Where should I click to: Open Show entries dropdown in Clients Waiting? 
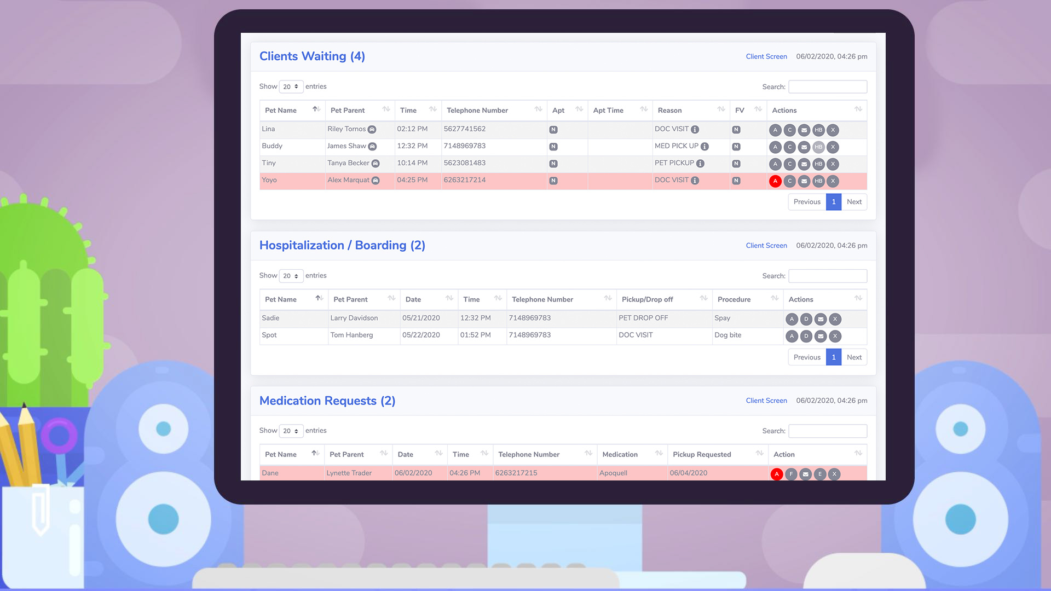point(291,87)
